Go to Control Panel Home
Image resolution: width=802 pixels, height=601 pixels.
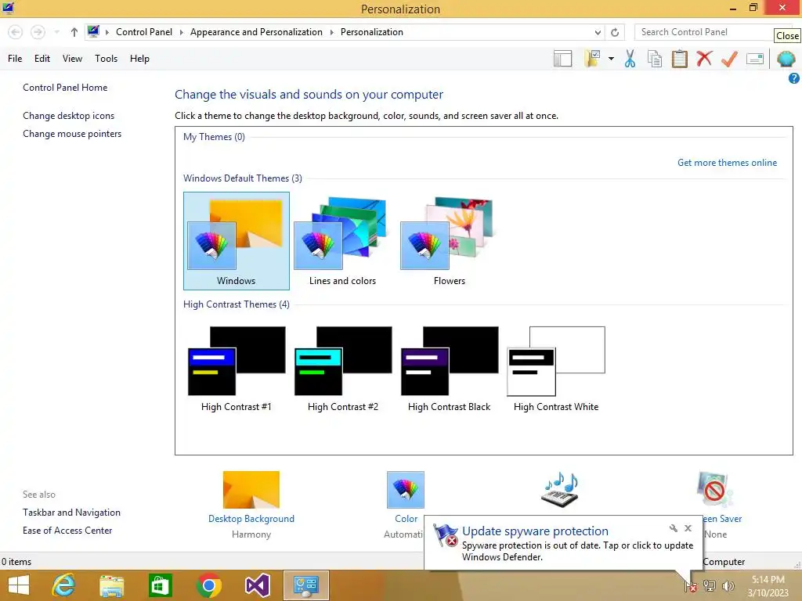[x=65, y=88]
